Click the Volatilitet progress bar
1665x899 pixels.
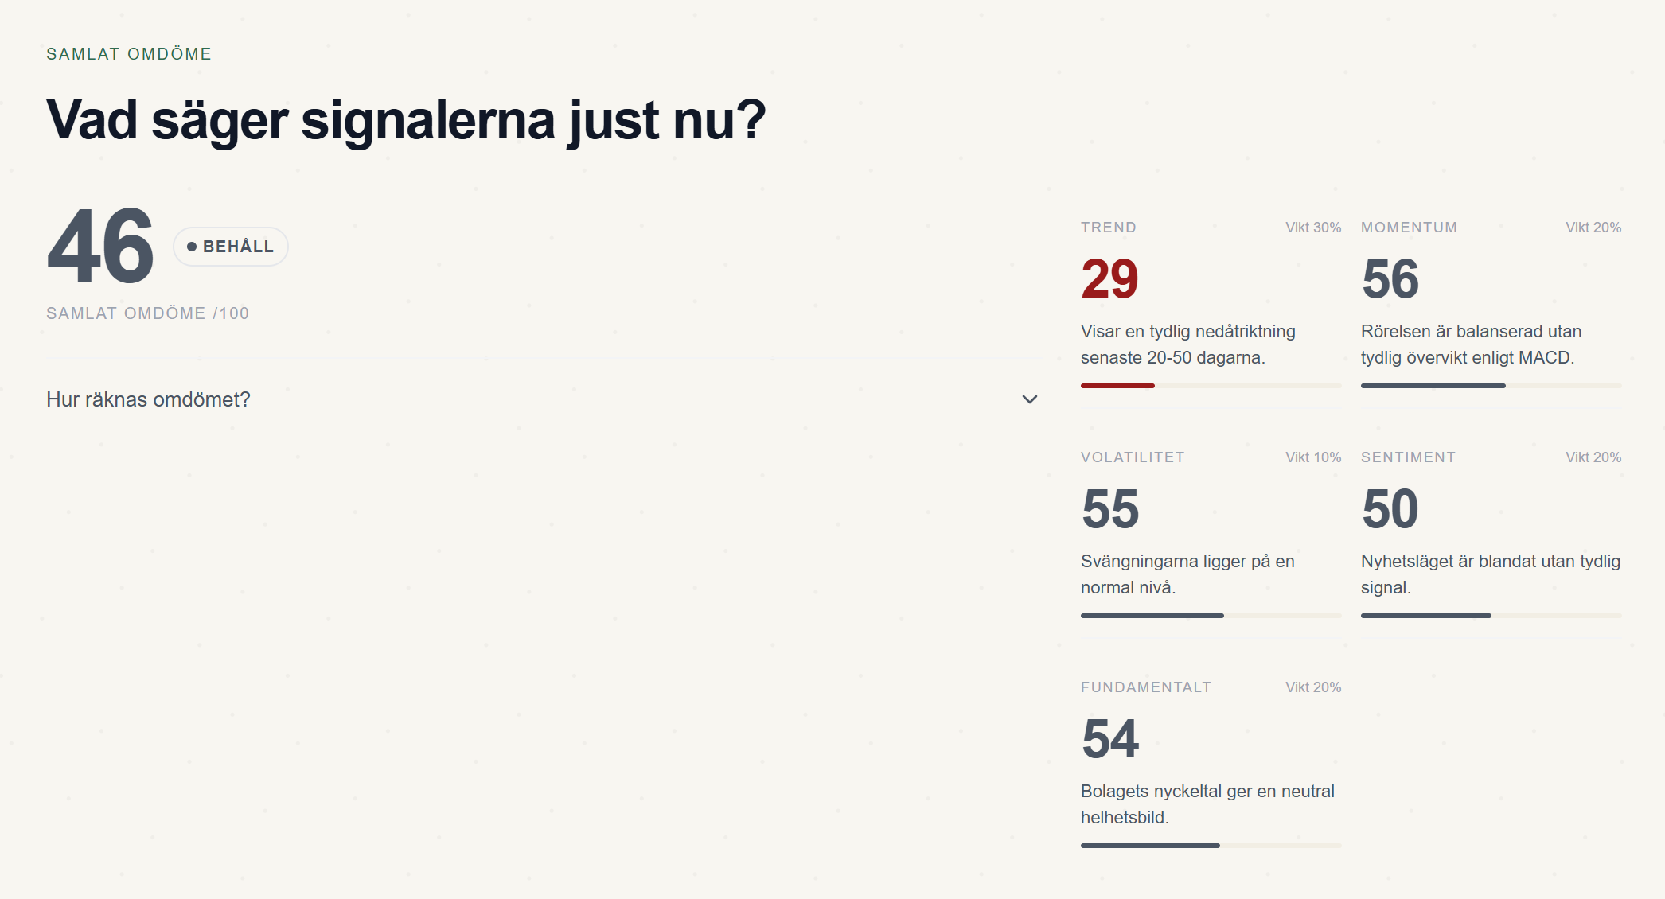[1152, 616]
